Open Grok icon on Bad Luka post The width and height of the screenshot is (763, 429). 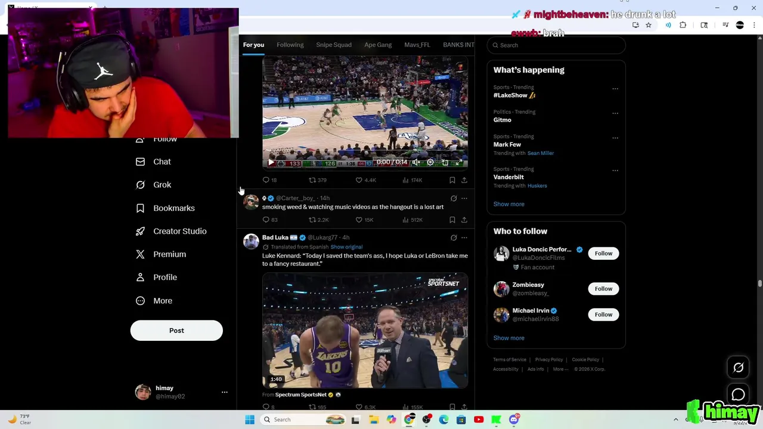pyautogui.click(x=454, y=238)
